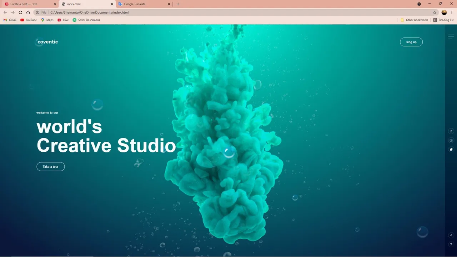Viewport: 457px width, 257px height.
Task: Click the sing up button
Action: tap(411, 42)
